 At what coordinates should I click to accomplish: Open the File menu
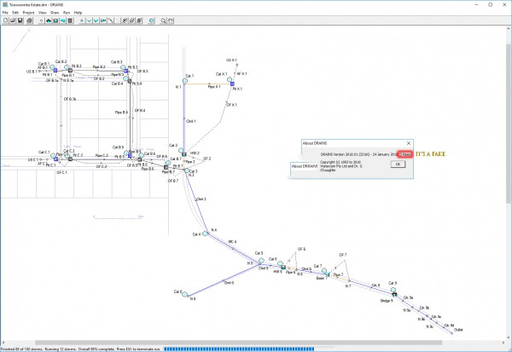tap(5, 13)
